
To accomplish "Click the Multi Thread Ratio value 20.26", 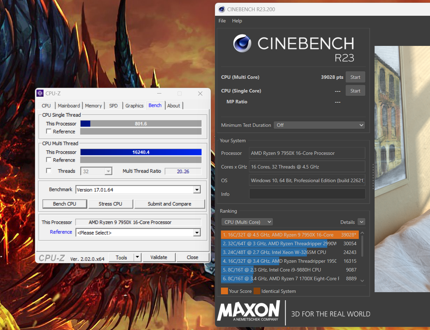I will pyautogui.click(x=183, y=171).
